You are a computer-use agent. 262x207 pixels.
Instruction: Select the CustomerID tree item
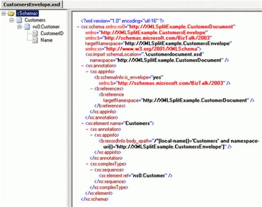point(52,34)
